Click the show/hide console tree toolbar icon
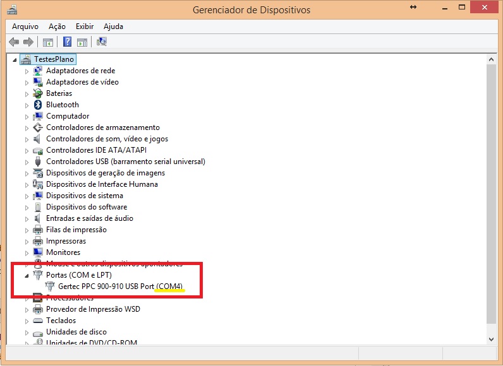The image size is (503, 366). point(47,42)
